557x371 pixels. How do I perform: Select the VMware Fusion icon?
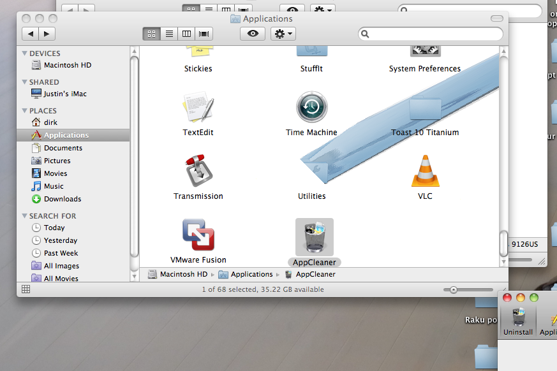(x=198, y=235)
